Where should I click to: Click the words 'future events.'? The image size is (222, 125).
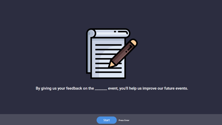[176, 88]
